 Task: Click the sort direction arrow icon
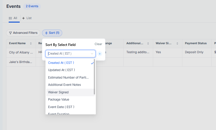click(x=100, y=54)
